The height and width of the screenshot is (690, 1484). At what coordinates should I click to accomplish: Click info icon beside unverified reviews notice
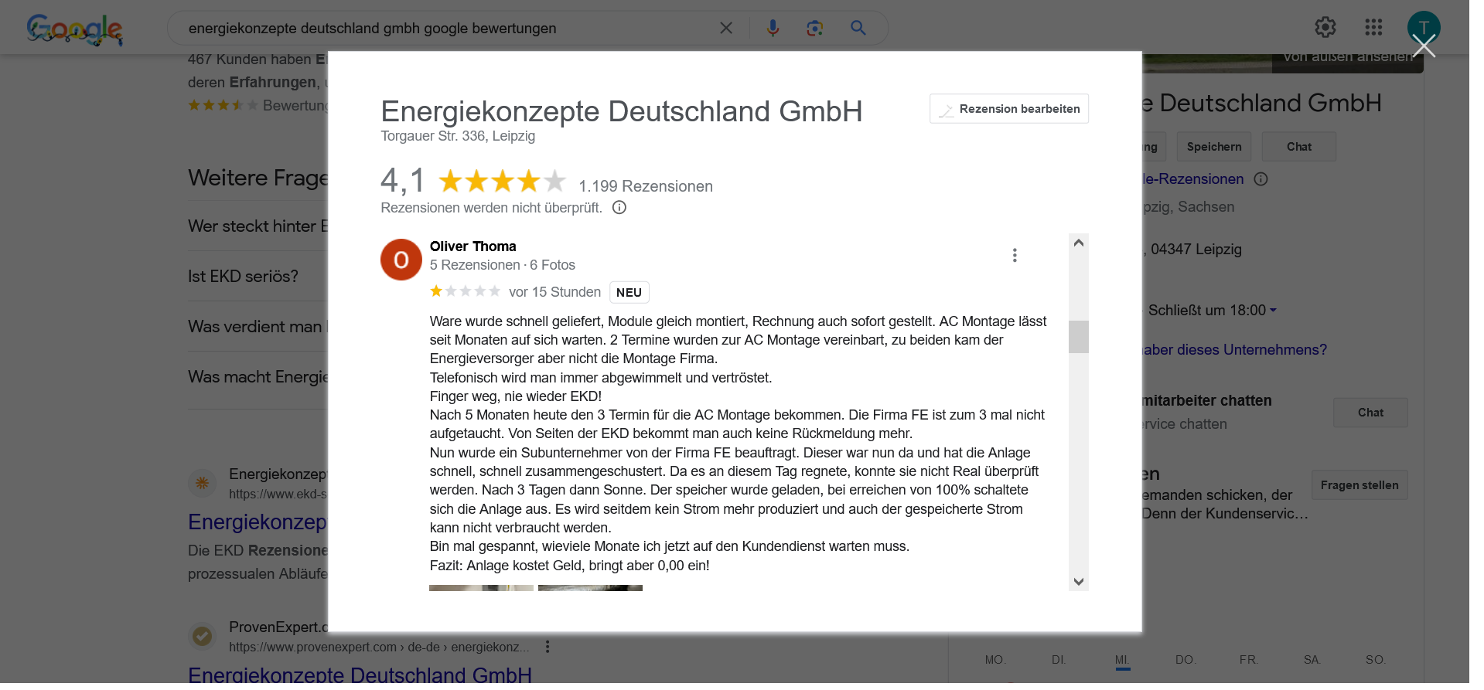click(x=619, y=208)
